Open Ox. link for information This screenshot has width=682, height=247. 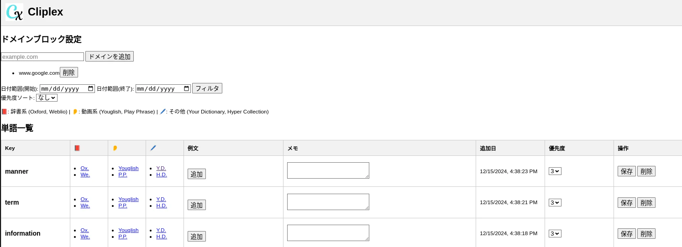click(84, 230)
